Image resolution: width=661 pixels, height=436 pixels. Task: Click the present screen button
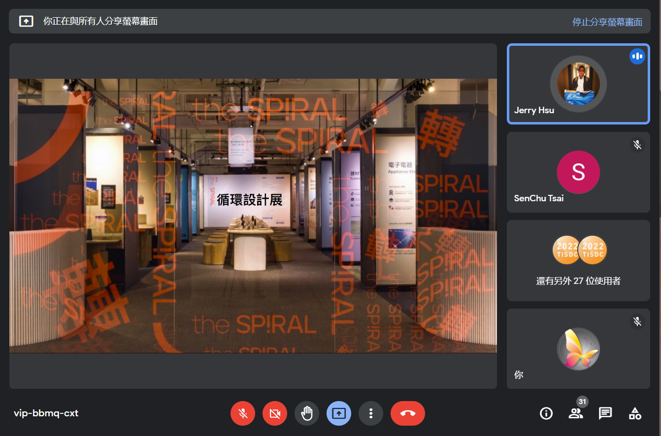coord(339,413)
